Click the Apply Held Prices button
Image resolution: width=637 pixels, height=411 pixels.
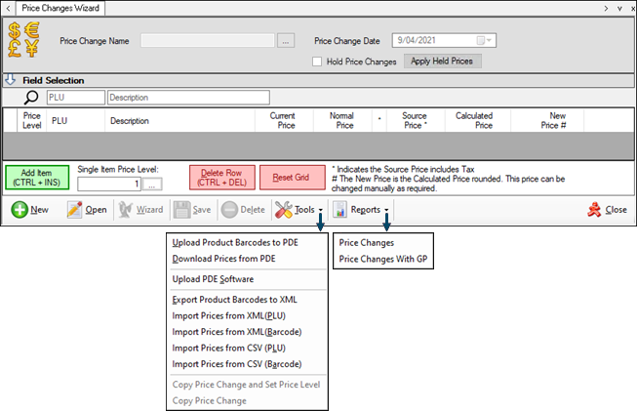point(443,61)
